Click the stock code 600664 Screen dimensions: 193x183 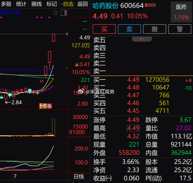pyautogui.click(x=132, y=6)
